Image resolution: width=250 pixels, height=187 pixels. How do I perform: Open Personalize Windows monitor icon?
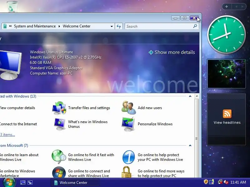128,124
